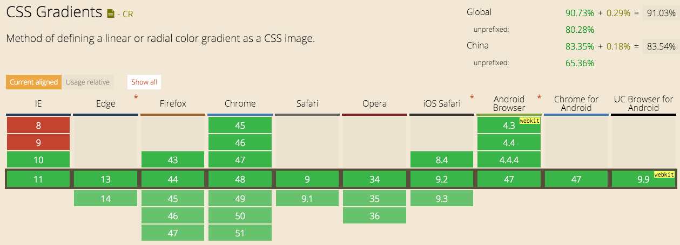Switch to Usage relative view
Viewport: 680px width, 245px height.
87,82
